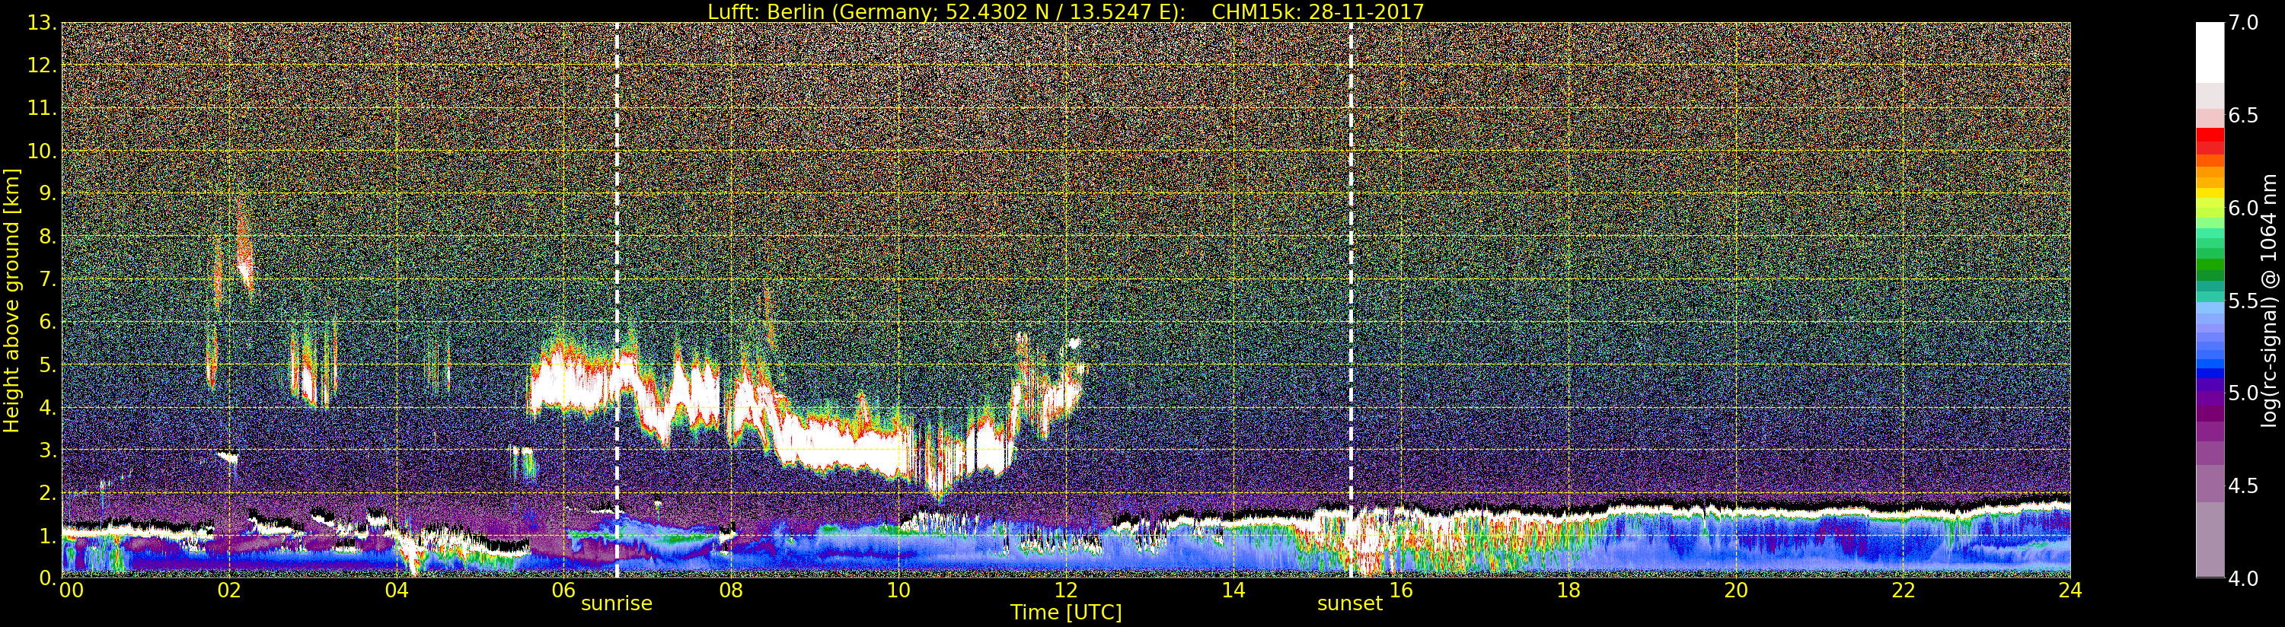Click the '20' time axis tick label
2285x627 pixels.
(1736, 591)
